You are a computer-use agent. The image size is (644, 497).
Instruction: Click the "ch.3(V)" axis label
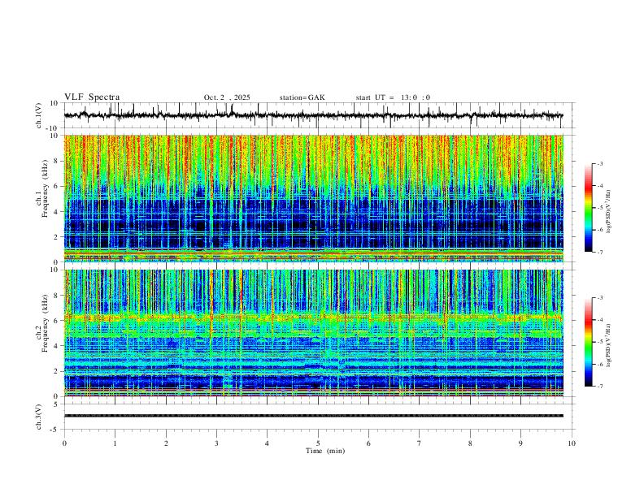[x=39, y=417]
